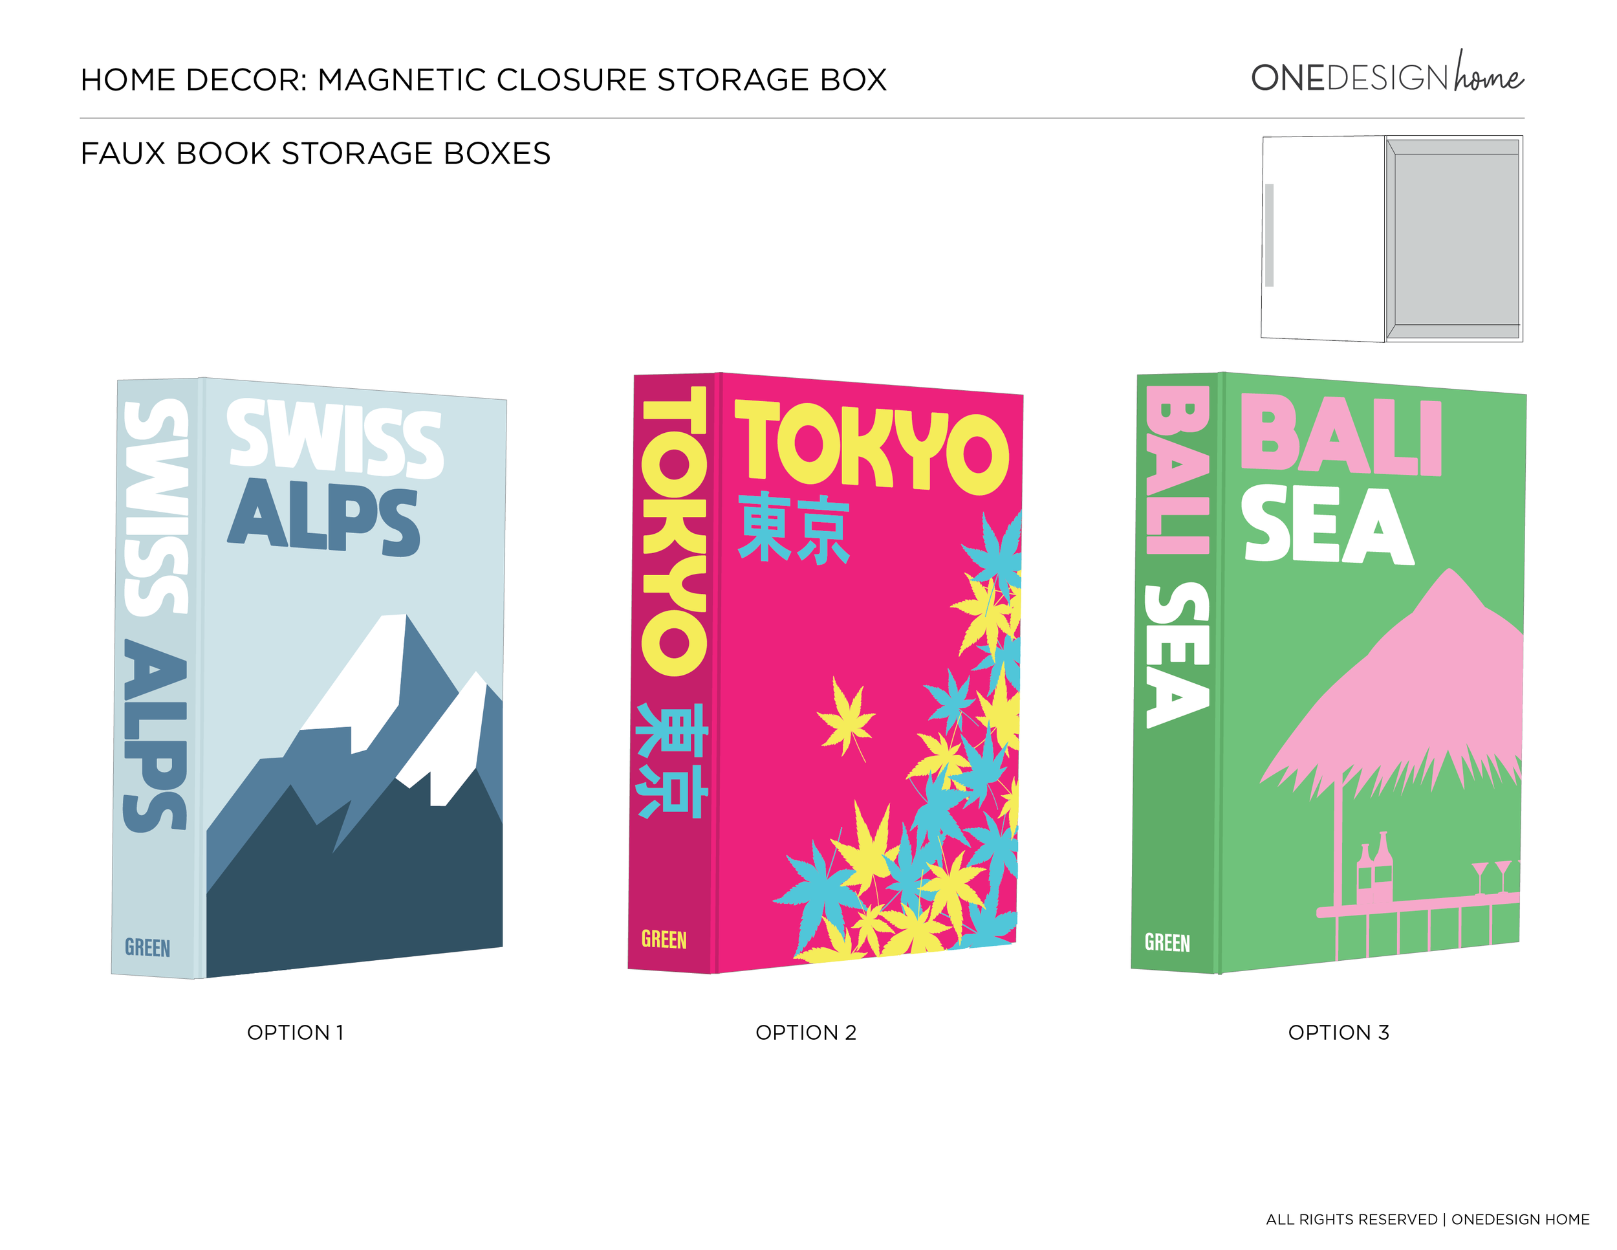Click the Home Decor page title
This screenshot has width=1617, height=1250.
pos(483,79)
